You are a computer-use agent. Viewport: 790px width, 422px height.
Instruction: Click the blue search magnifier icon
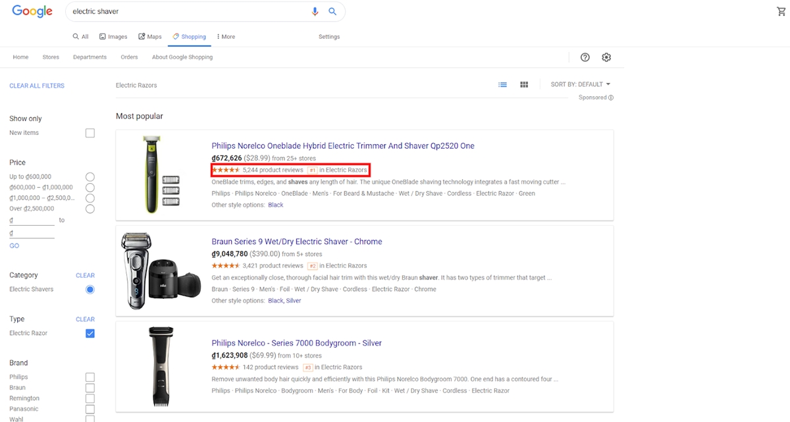point(332,11)
